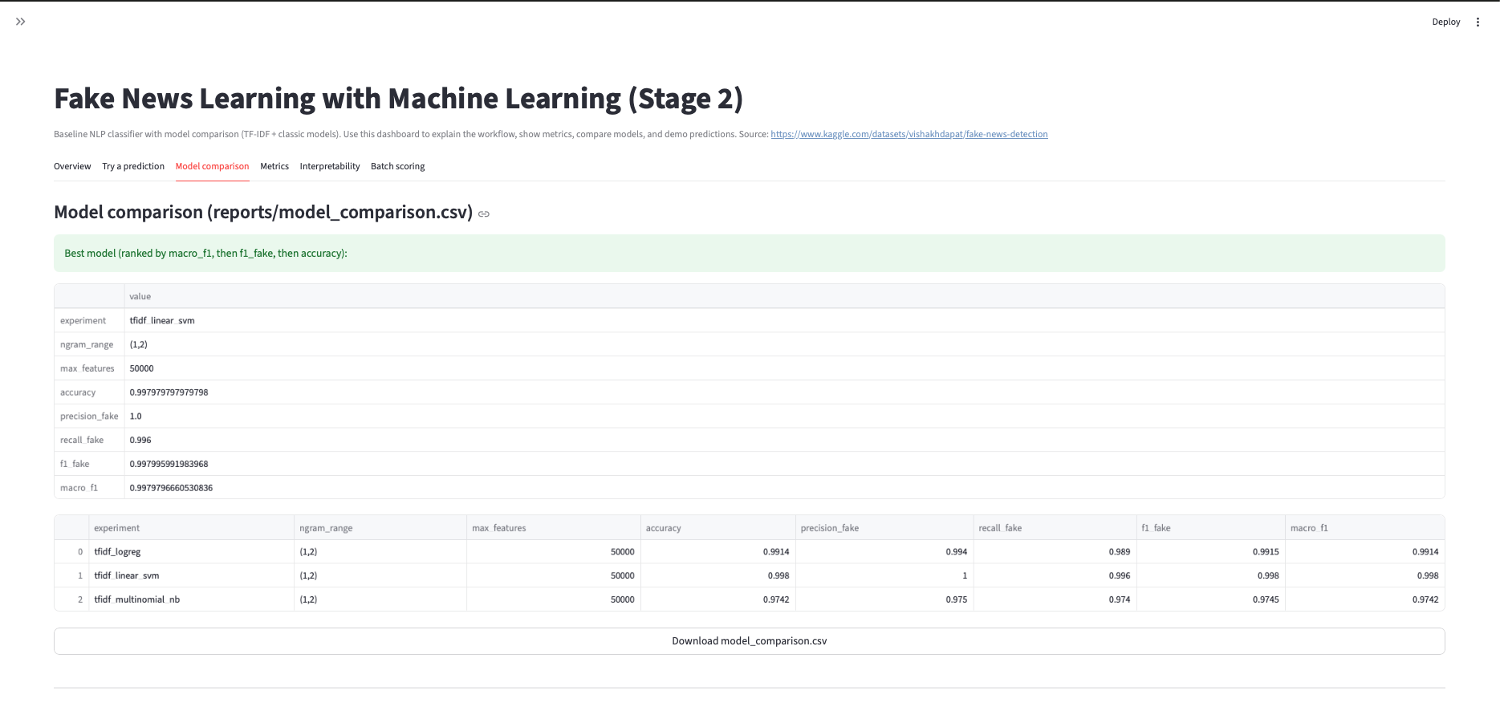Expand the collapsed sidebar with chevron icon
Screen dimensions: 1500x703
tap(21, 22)
